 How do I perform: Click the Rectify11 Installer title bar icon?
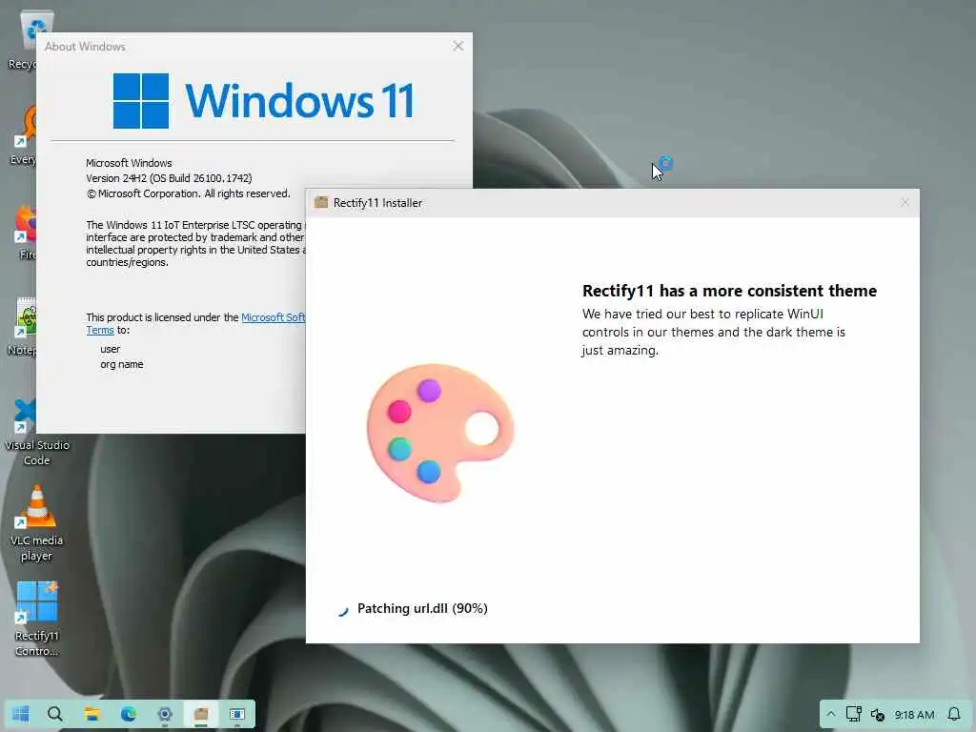[x=321, y=202]
